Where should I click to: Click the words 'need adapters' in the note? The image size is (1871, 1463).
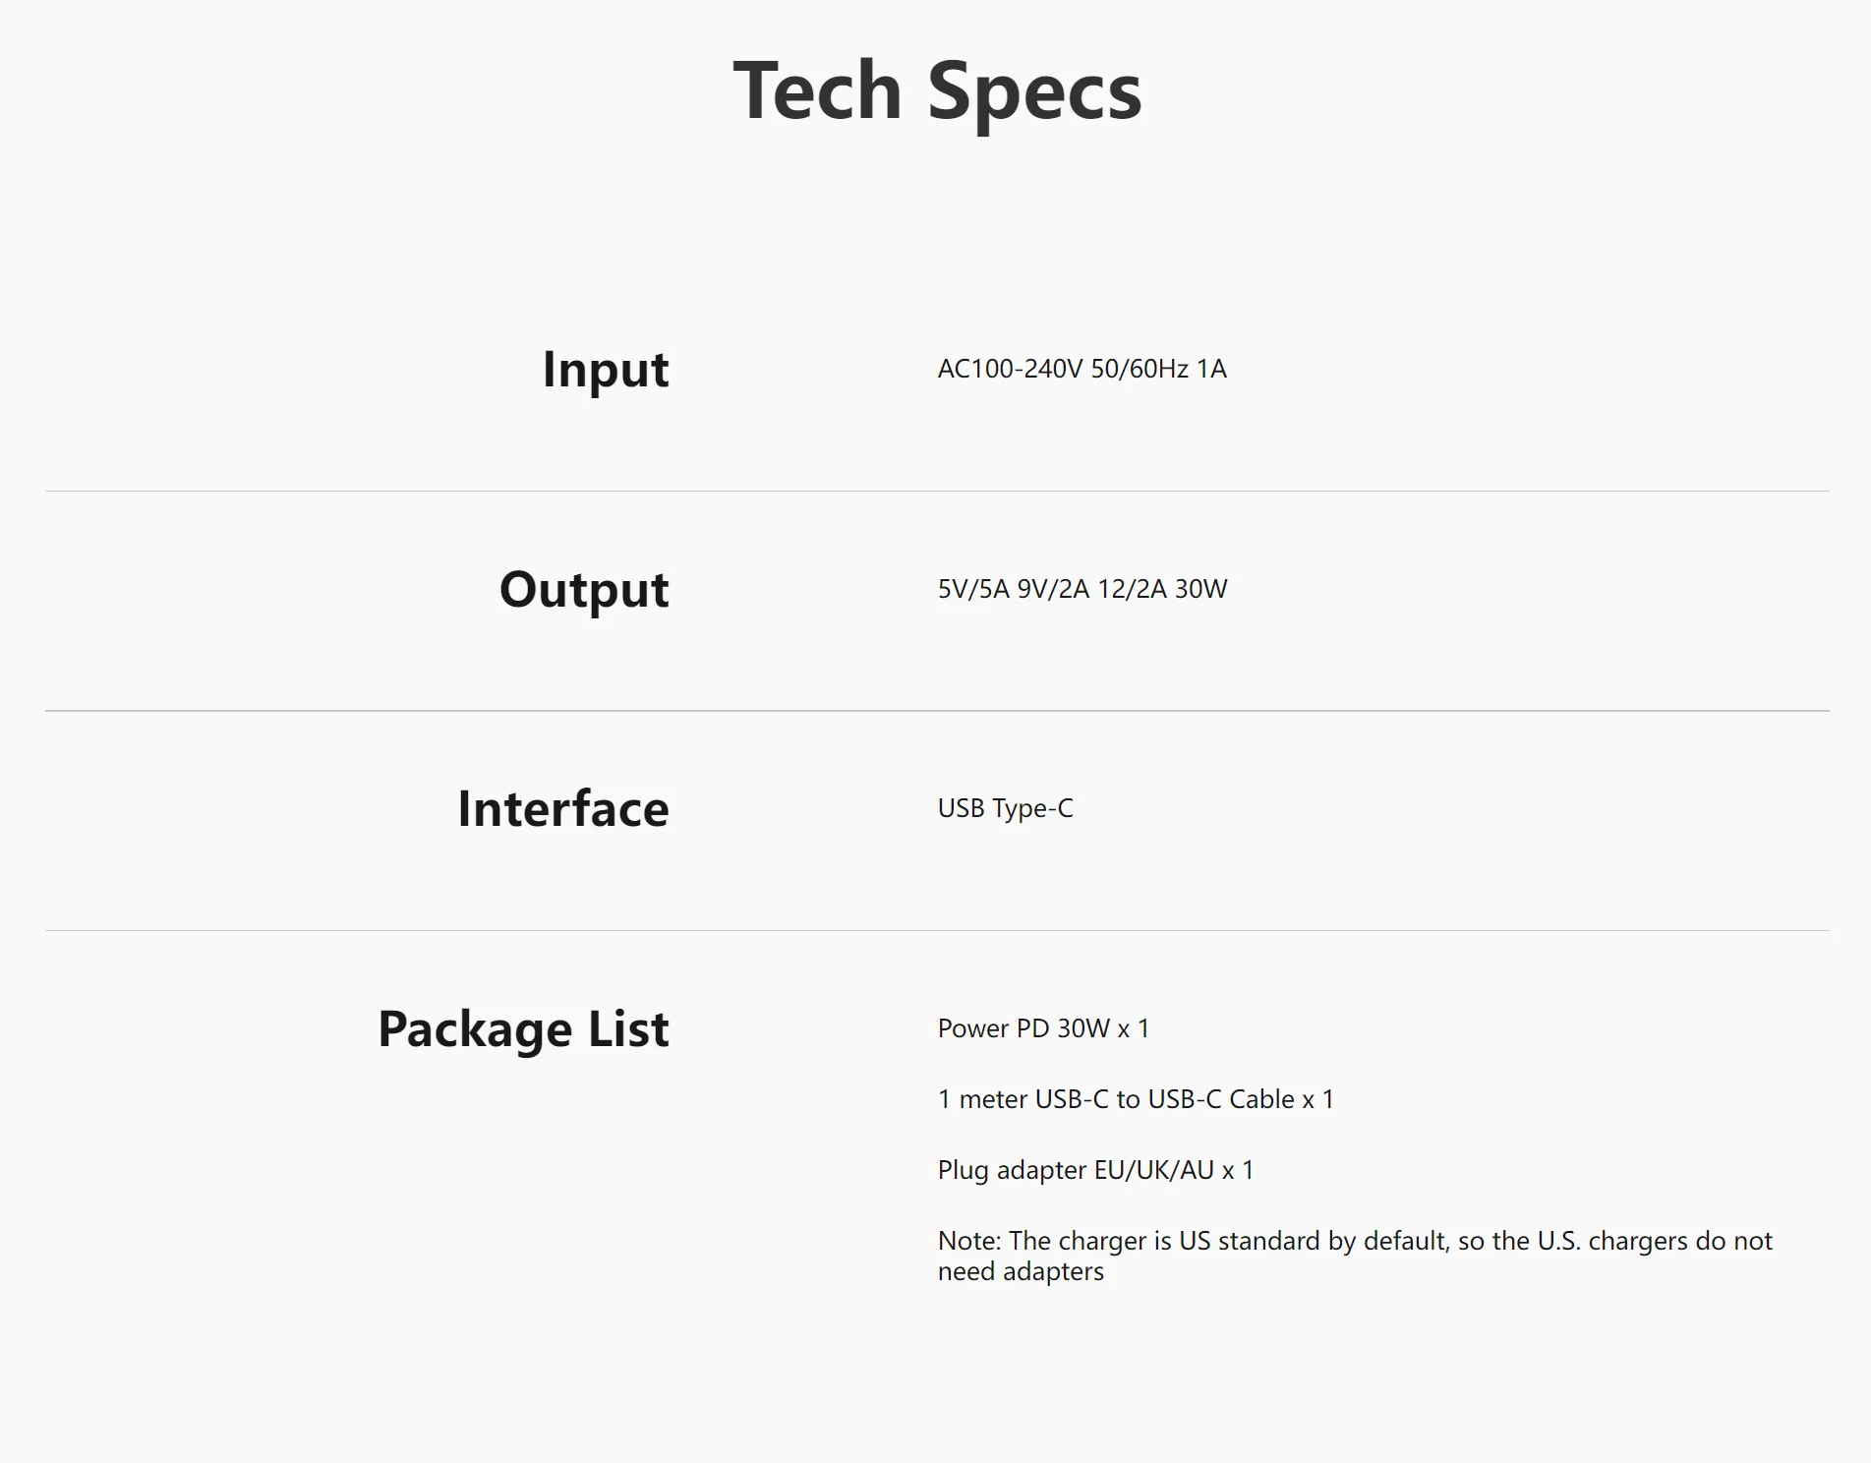1021,1272
